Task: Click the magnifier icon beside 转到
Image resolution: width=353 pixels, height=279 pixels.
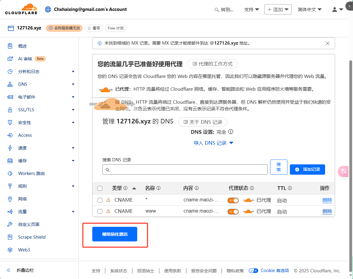Action: tap(217, 10)
